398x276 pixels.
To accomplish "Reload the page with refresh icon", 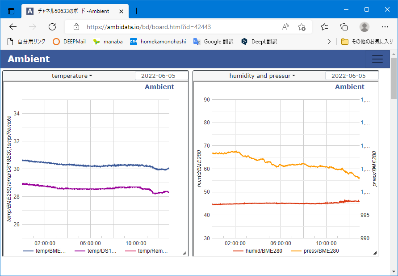I will 52,27.
